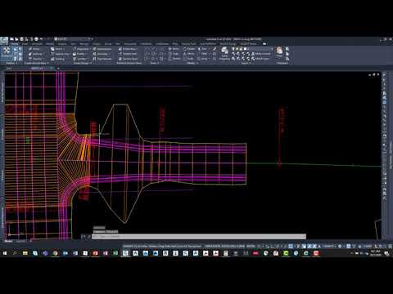Activate the Fillet command

pyautogui.click(x=204, y=54)
